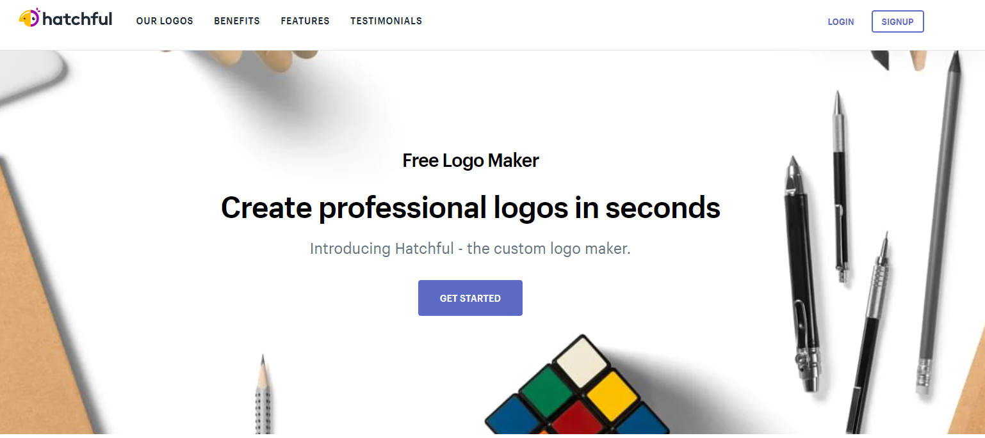Click the hatchful wordmark text
Image resolution: width=985 pixels, height=438 pixels.
pos(77,19)
